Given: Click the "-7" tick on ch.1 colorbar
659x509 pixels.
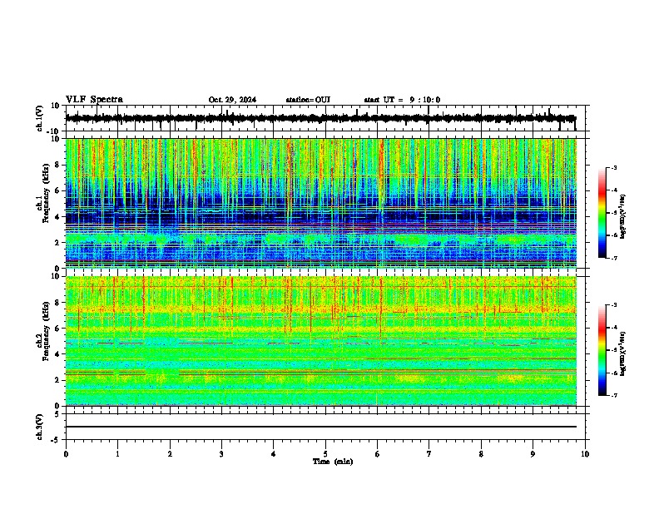Looking at the screenshot, I should 613,258.
